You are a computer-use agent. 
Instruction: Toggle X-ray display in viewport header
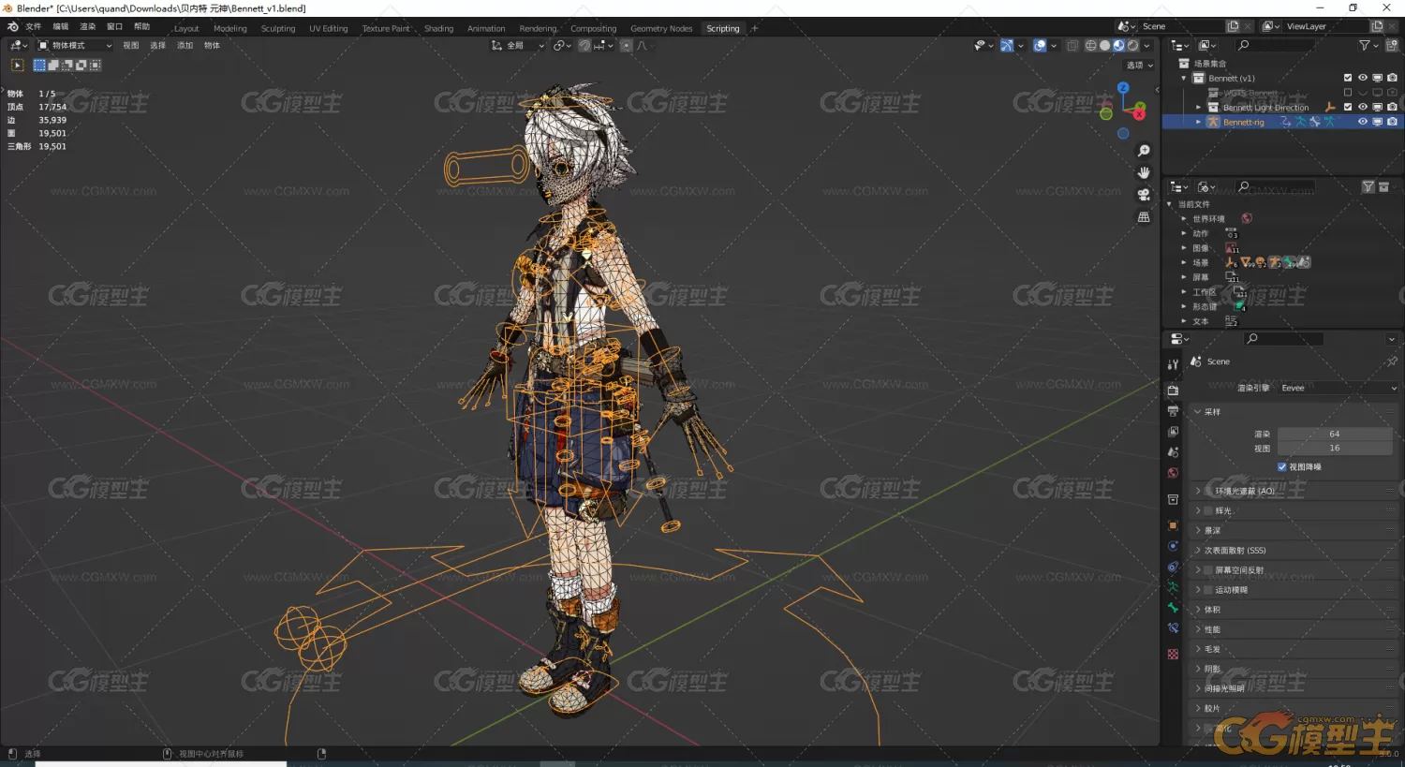[x=1072, y=45]
